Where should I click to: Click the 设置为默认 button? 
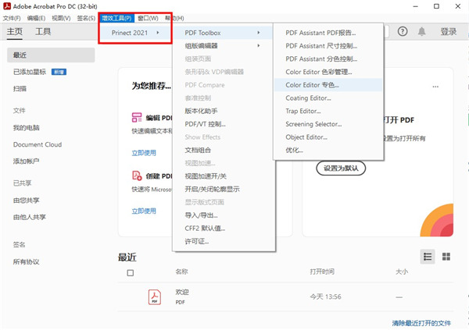[x=341, y=169]
